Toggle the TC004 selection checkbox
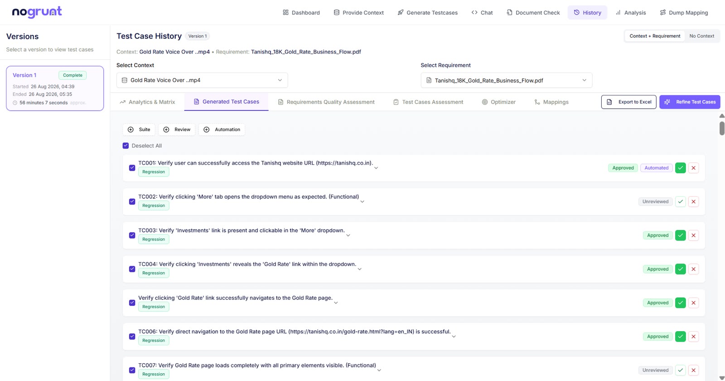Image resolution: width=725 pixels, height=381 pixels. tap(132, 269)
